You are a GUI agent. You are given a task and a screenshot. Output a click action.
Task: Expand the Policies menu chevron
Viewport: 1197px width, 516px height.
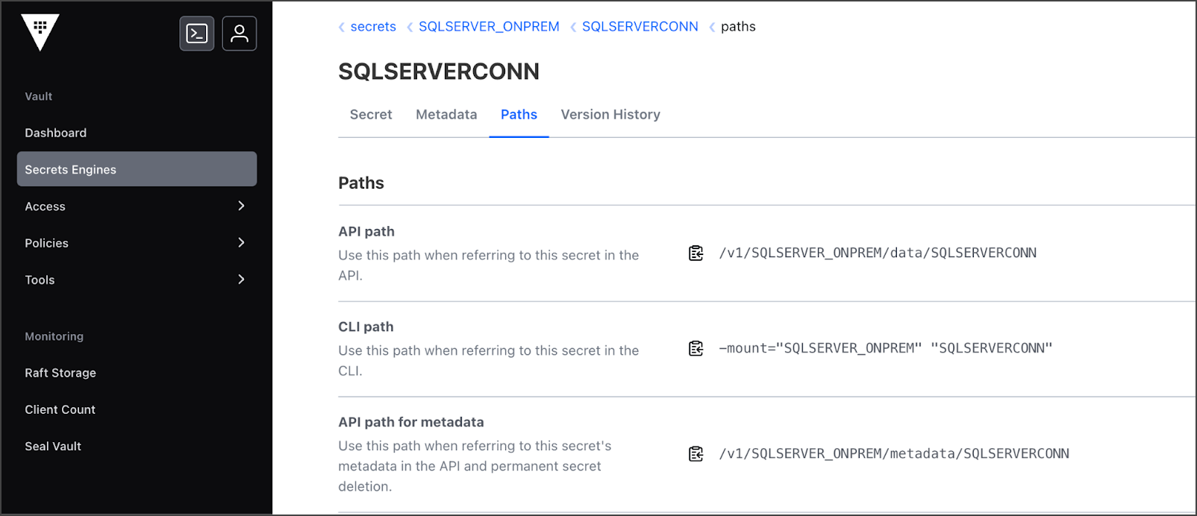[x=241, y=242]
